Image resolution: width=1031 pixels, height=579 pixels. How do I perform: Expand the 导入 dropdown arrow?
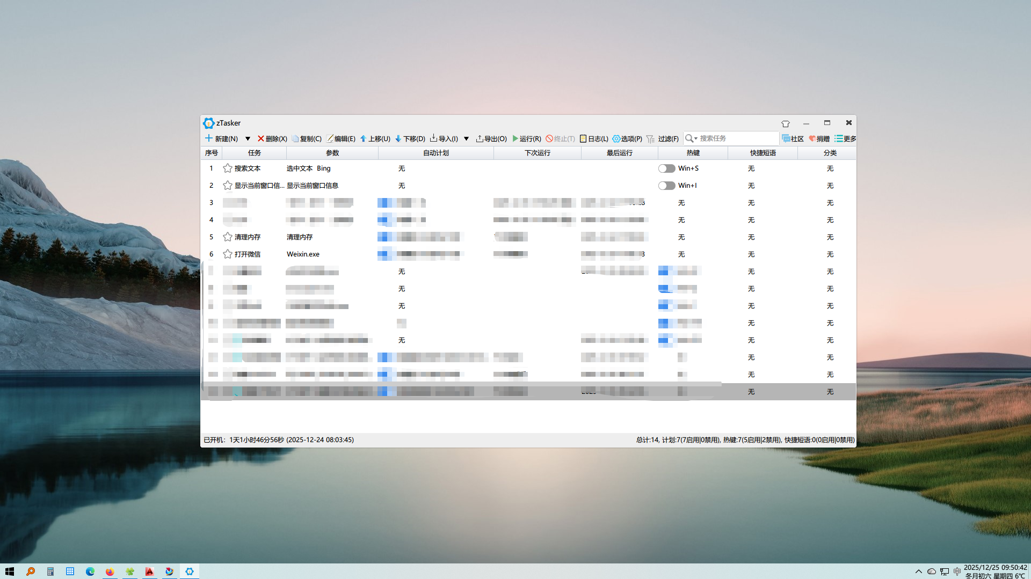[466, 138]
